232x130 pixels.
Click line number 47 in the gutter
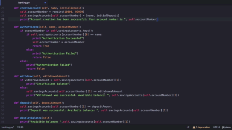pyautogui.click(x=3, y=87)
